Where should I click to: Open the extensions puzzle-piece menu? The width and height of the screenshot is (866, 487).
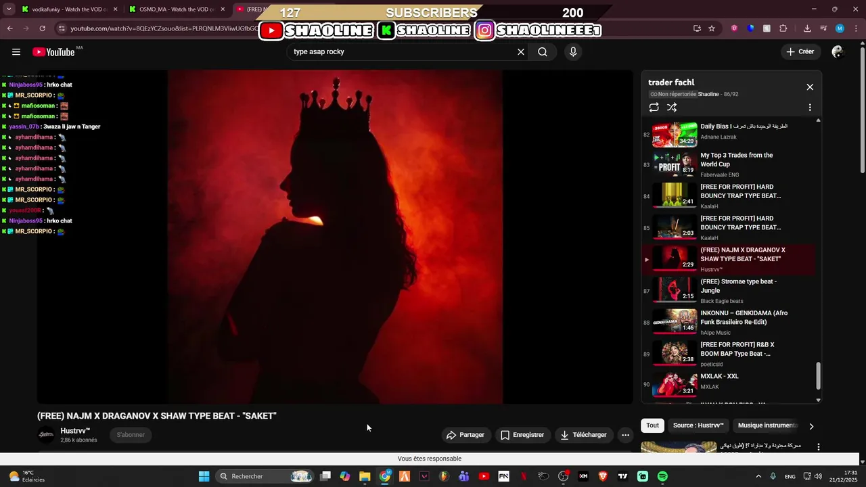tap(783, 28)
